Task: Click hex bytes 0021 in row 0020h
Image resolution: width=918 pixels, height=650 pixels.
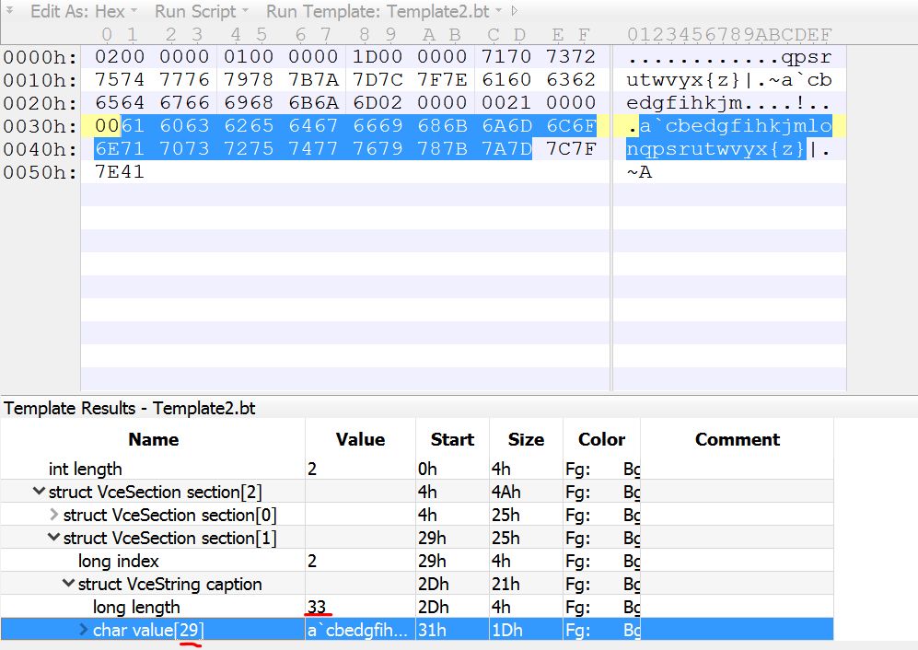Action: pos(505,102)
